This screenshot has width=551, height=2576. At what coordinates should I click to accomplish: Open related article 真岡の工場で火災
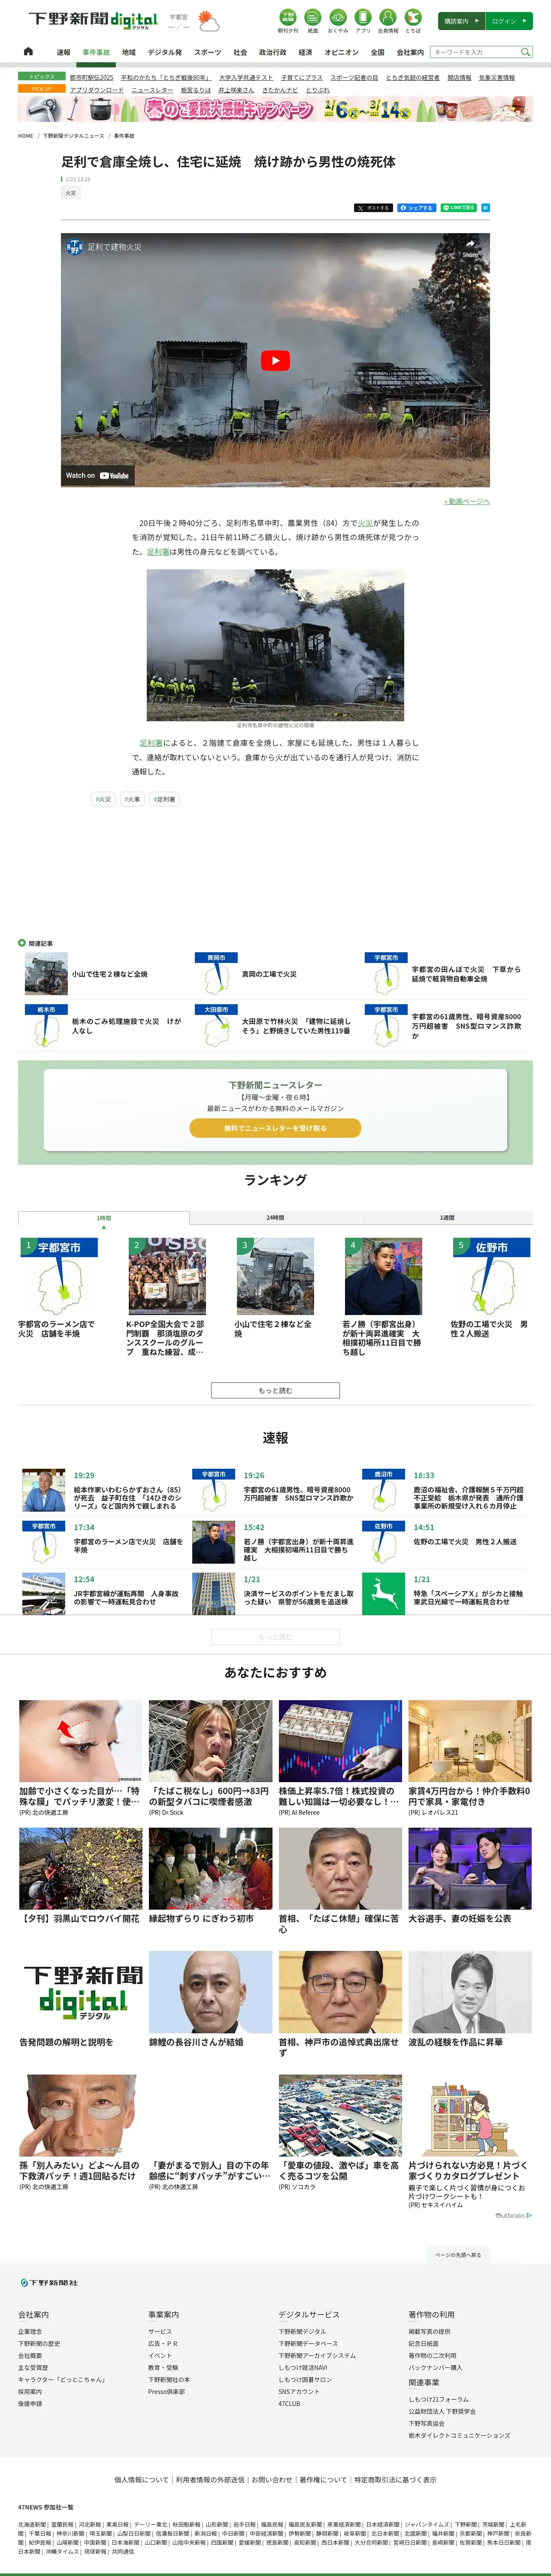coord(269,974)
